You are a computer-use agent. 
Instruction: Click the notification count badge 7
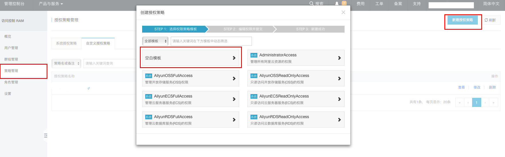click(x=344, y=3)
